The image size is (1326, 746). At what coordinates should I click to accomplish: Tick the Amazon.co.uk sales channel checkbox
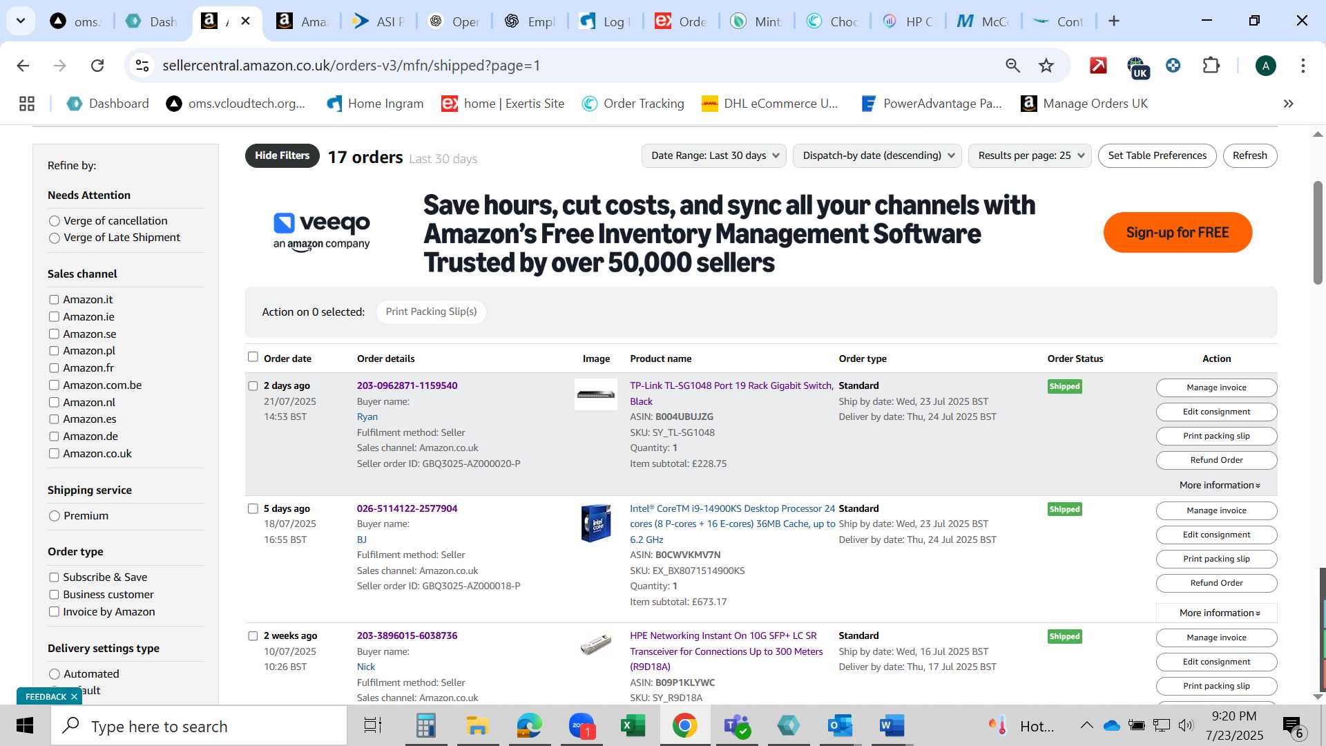[54, 454]
